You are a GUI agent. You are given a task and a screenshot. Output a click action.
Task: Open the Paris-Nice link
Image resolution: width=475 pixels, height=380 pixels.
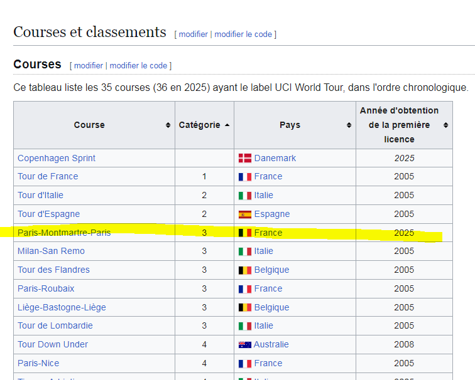pos(38,363)
